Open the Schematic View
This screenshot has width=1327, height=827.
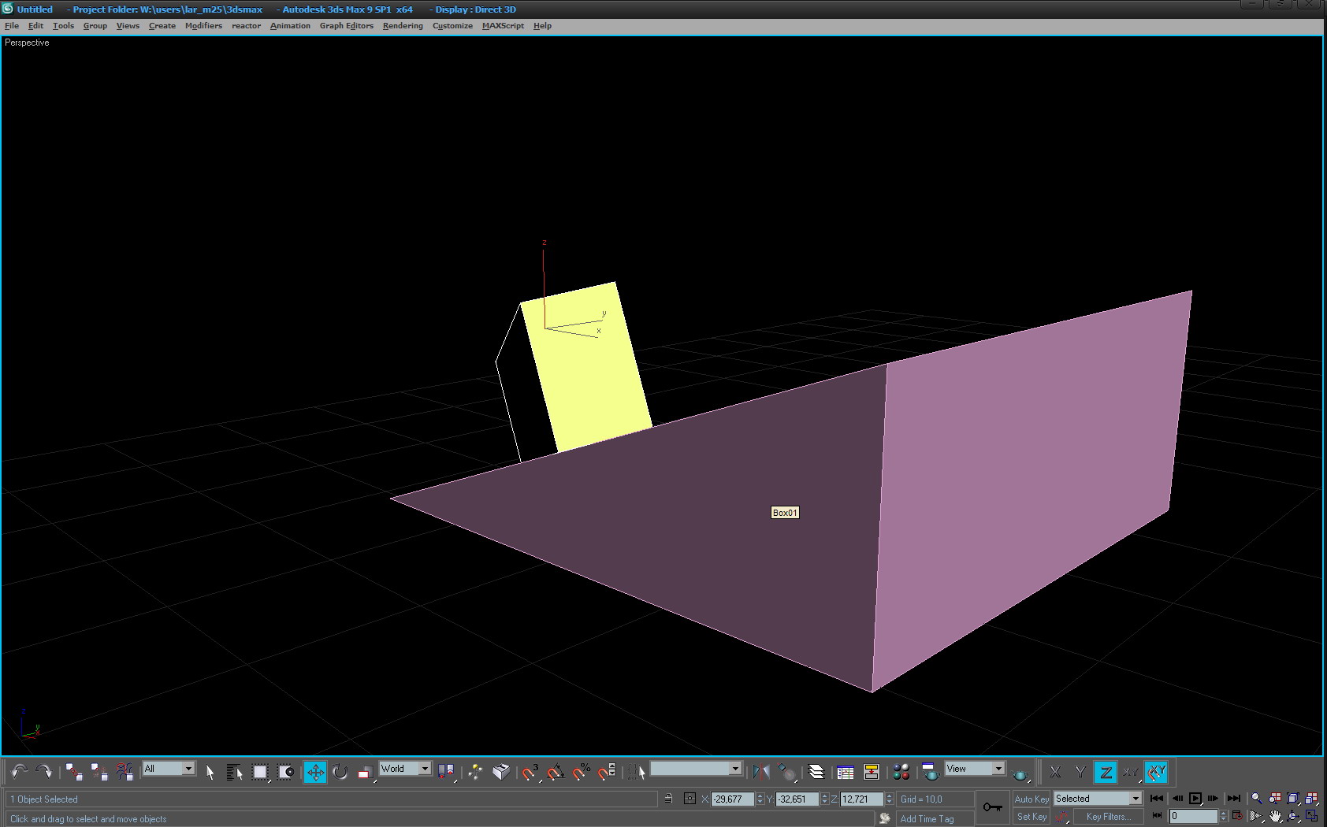tap(872, 772)
